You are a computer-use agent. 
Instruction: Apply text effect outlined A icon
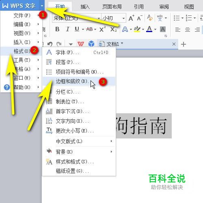[125, 29]
